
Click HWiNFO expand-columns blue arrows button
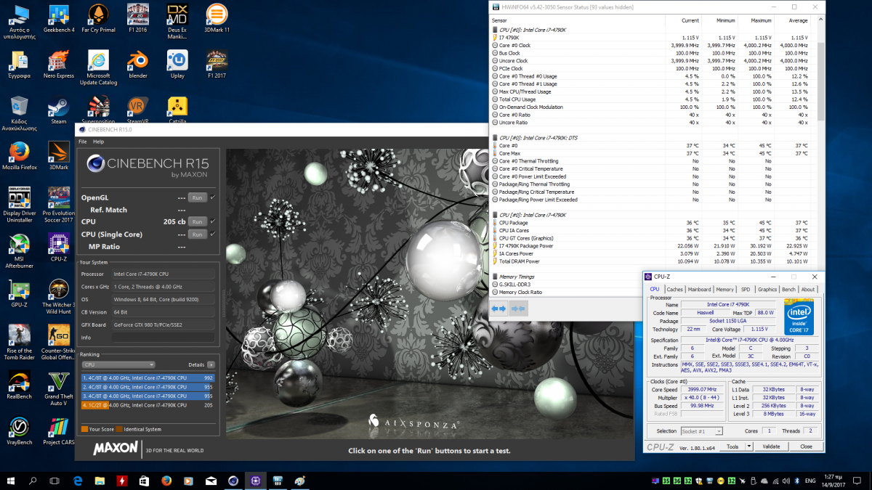498,309
